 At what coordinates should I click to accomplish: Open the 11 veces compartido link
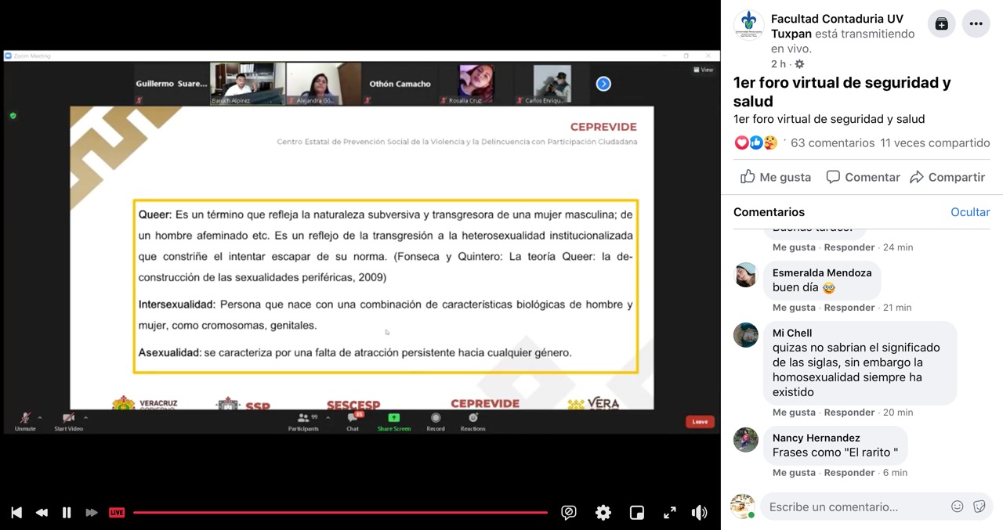click(x=935, y=142)
